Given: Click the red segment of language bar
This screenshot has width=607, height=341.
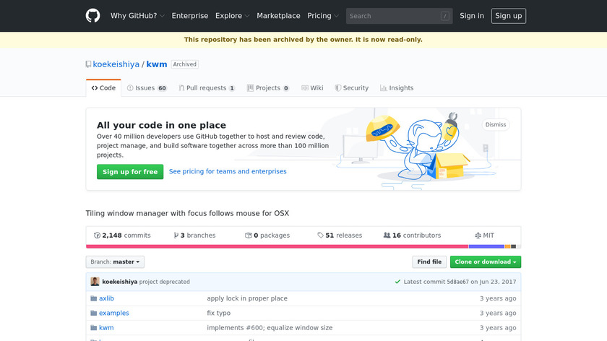Looking at the screenshot, I should (x=277, y=246).
